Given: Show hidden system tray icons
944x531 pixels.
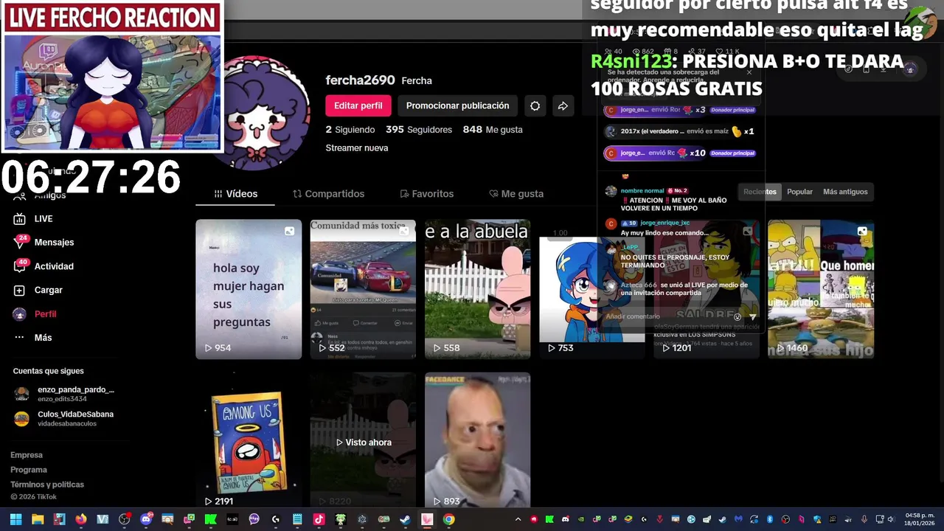Looking at the screenshot, I should [x=518, y=519].
